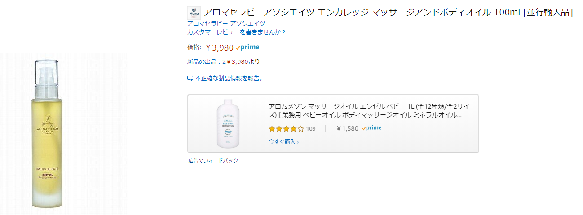The height and width of the screenshot is (215, 583).
Task: Click the prime badge beside ¥3,980 price
Action: point(247,48)
